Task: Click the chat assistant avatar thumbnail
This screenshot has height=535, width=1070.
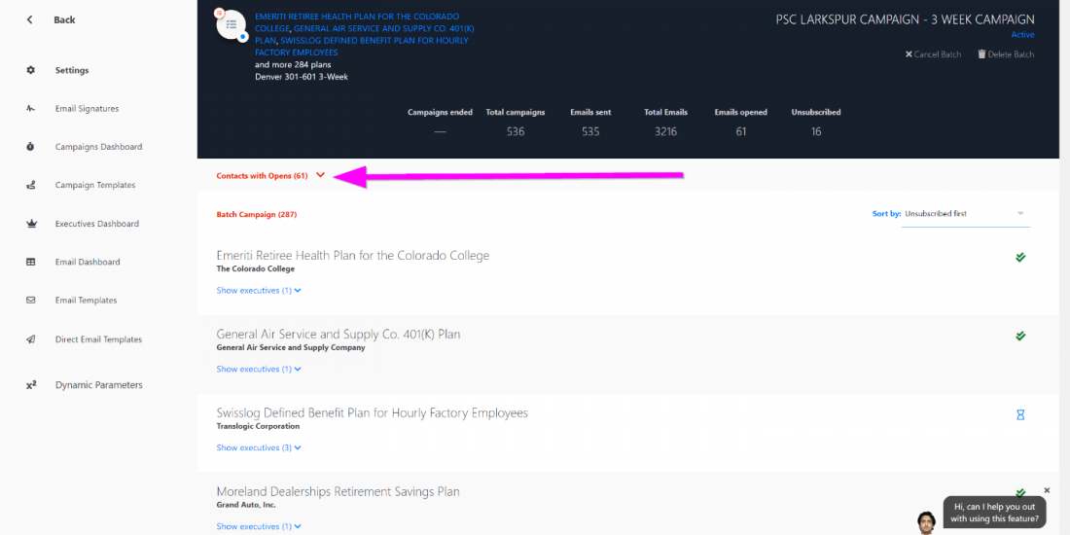Action: 926,521
